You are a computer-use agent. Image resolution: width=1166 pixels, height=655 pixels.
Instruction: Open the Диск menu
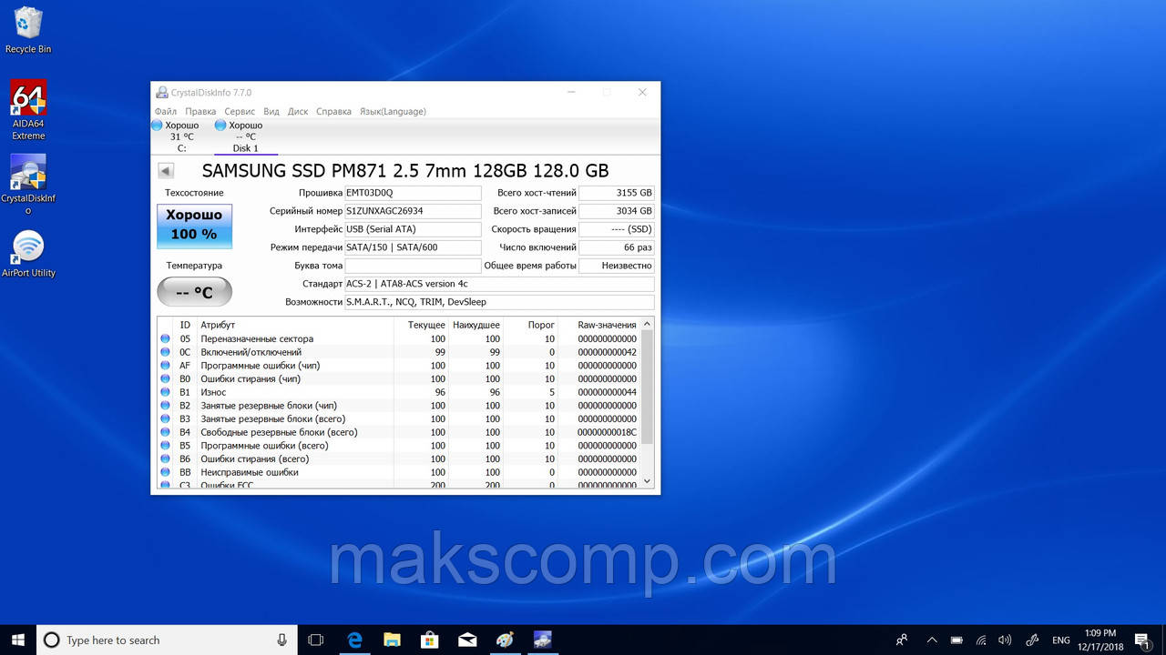click(298, 111)
